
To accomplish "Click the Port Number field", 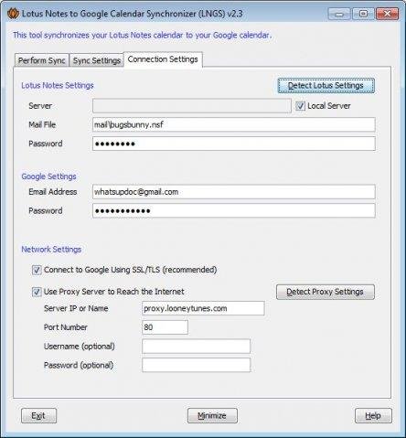I will coord(165,327).
